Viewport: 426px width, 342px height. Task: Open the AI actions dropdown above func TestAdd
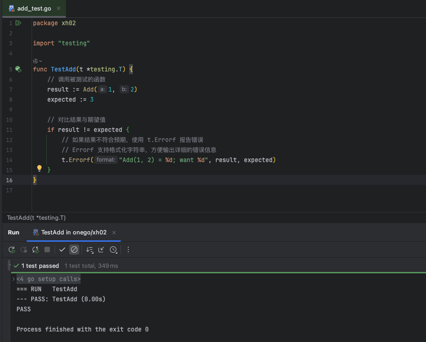coord(37,61)
